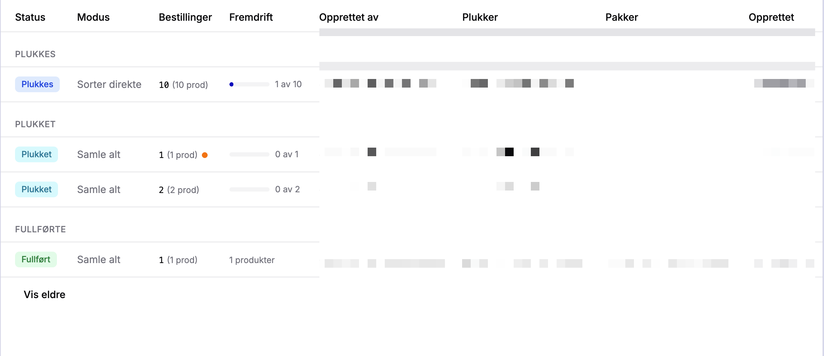Click the orange warning dot beside 1 (1 prod)
Image resolution: width=824 pixels, height=356 pixels.
coord(205,155)
